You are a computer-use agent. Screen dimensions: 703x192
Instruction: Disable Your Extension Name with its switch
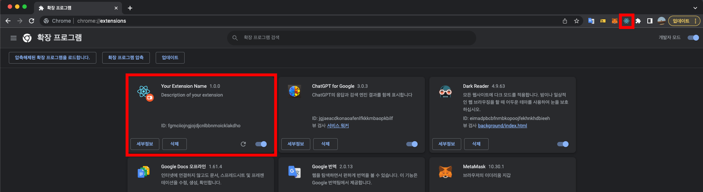[261, 144]
